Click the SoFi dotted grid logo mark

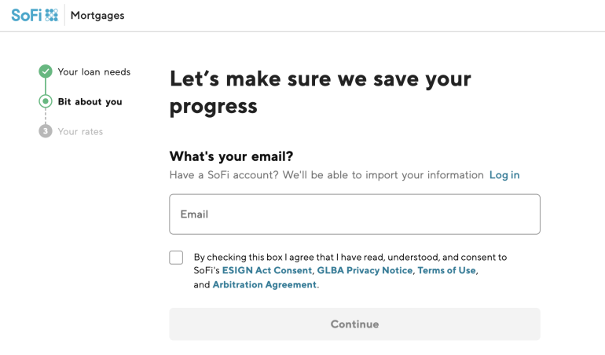click(52, 15)
